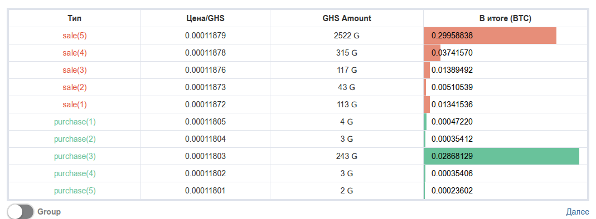The height and width of the screenshot is (219, 596).
Task: Click price 0.00011804 for purchase(2)
Action: 205,139
